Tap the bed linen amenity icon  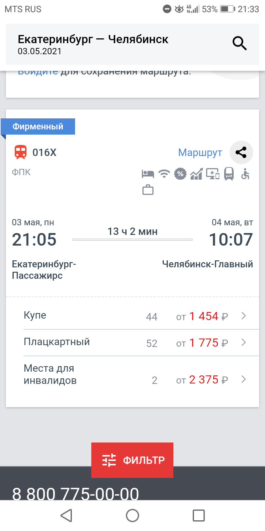pyautogui.click(x=148, y=174)
